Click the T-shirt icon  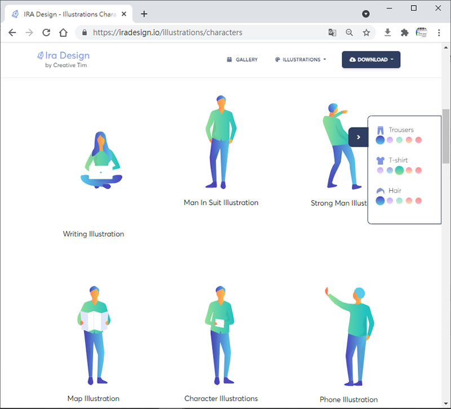[x=381, y=160]
